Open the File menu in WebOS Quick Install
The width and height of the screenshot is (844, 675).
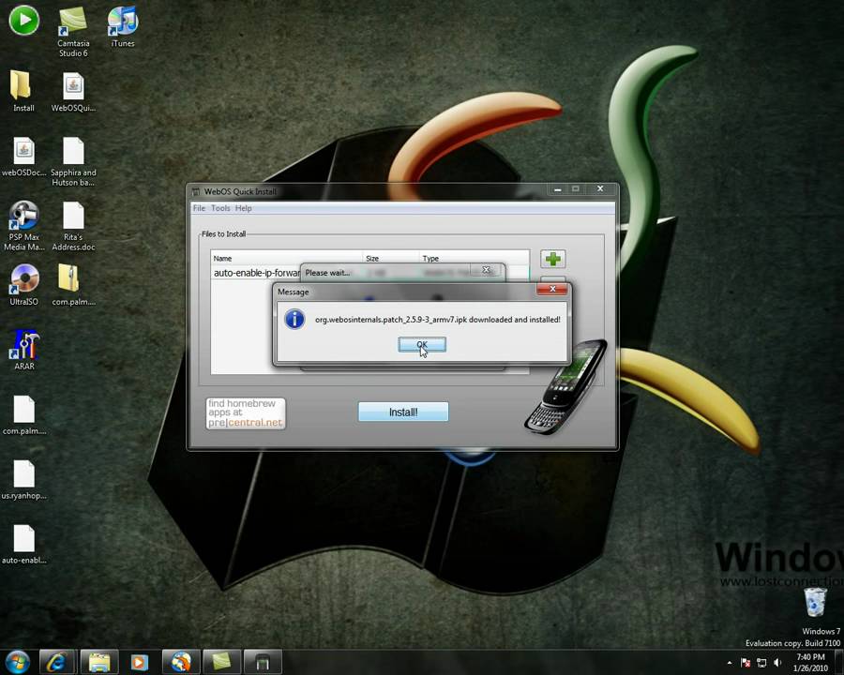click(199, 208)
